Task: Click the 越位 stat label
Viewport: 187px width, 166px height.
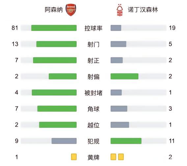Action: pyautogui.click(x=93, y=125)
